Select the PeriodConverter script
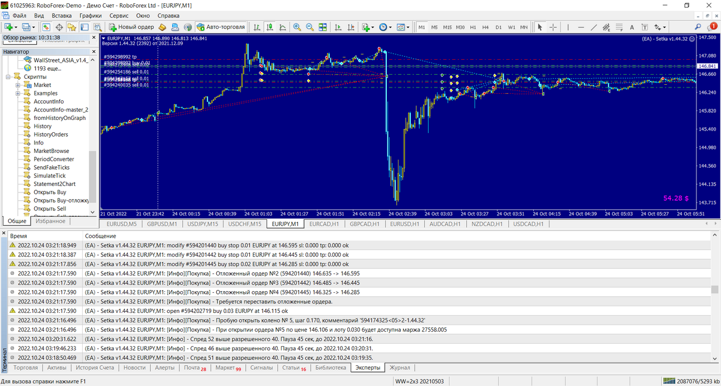Screen dimensions: 721x386 (x=54, y=159)
